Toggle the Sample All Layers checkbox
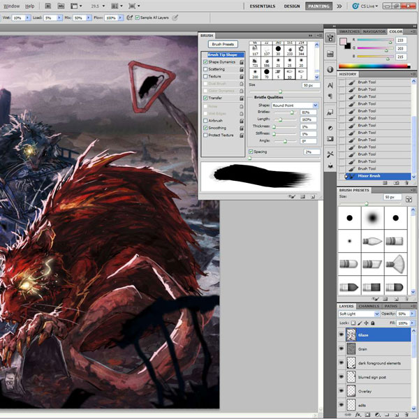Image resolution: width=419 pixels, height=419 pixels. (138, 17)
